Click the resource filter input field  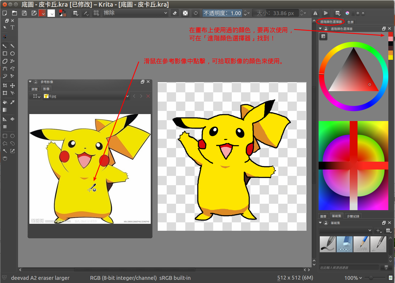[349, 267]
